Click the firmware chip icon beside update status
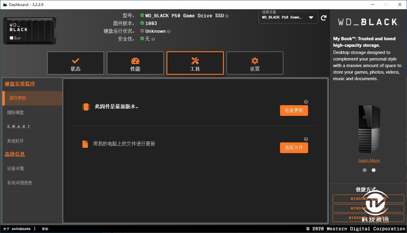Viewport: 407px width, 233px height. coord(86,107)
